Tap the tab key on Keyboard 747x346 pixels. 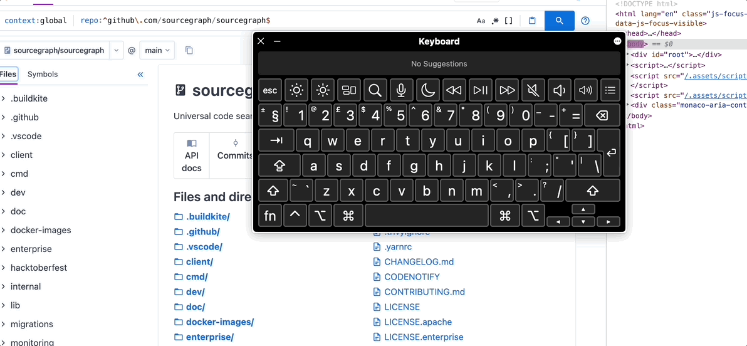click(276, 140)
